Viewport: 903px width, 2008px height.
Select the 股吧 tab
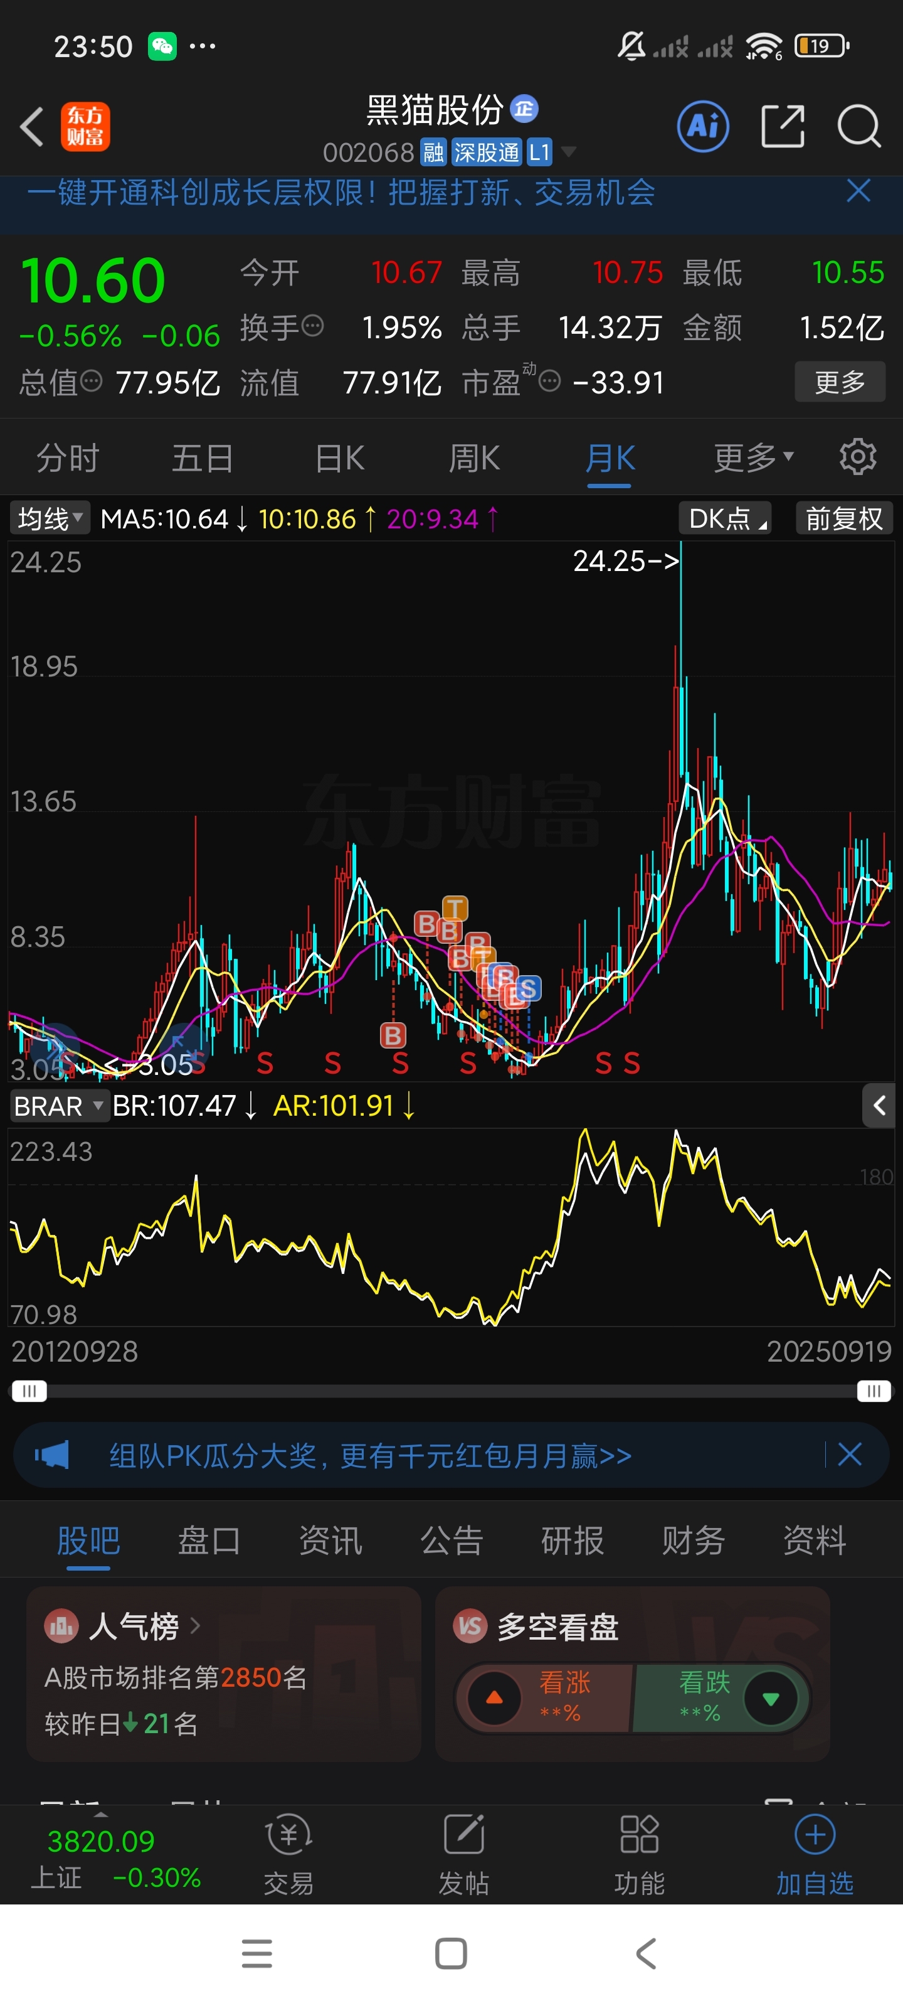(x=88, y=1541)
